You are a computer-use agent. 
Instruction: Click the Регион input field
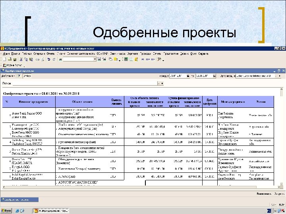point(85,83)
